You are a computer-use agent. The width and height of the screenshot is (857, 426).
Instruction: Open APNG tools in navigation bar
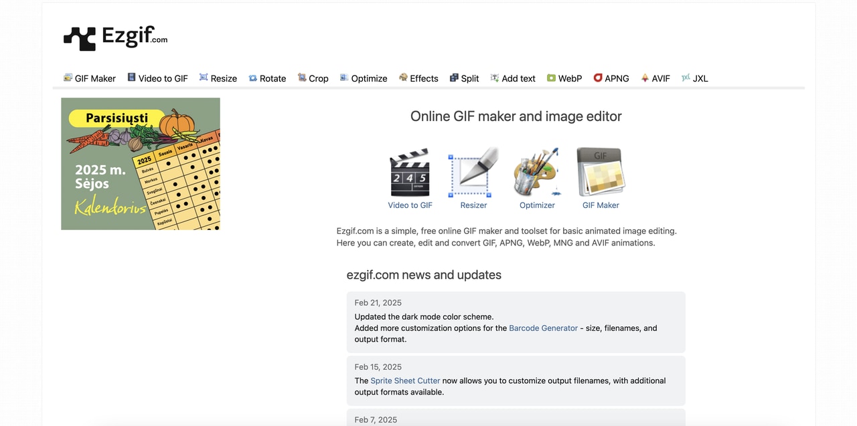[611, 78]
